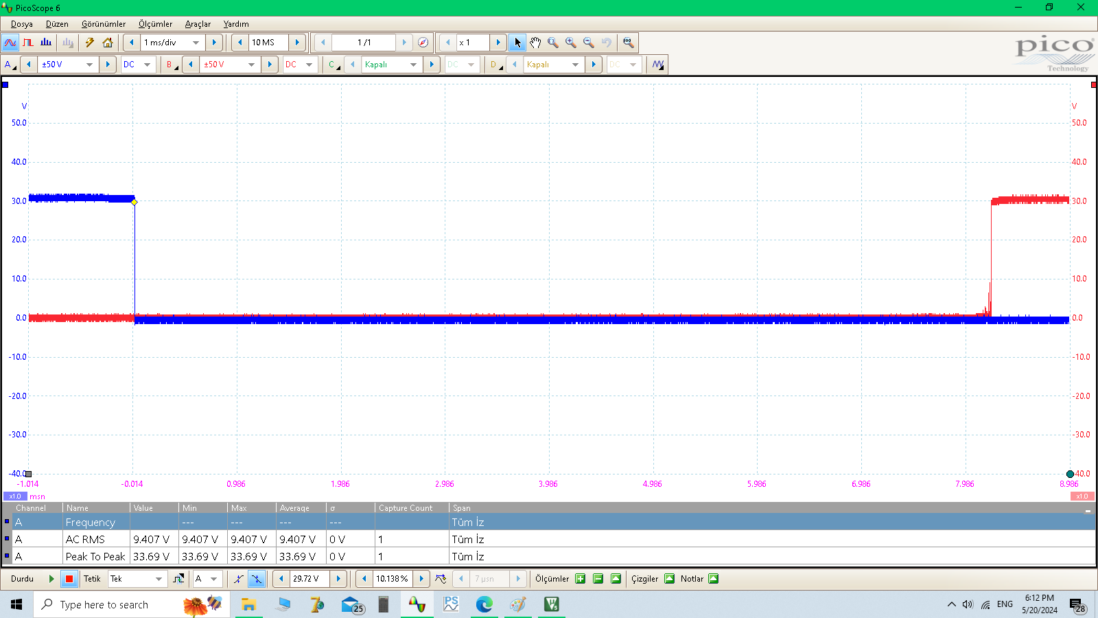Viewport: 1098px width, 618px height.
Task: Open advanced trigger settings icon
Action: (x=178, y=579)
